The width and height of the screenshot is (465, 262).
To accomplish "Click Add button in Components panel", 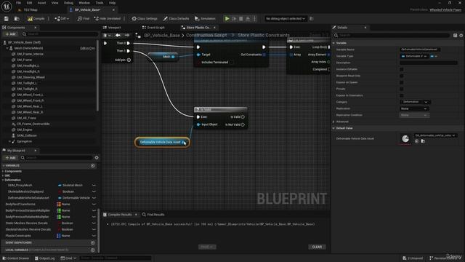I will pos(10,34).
